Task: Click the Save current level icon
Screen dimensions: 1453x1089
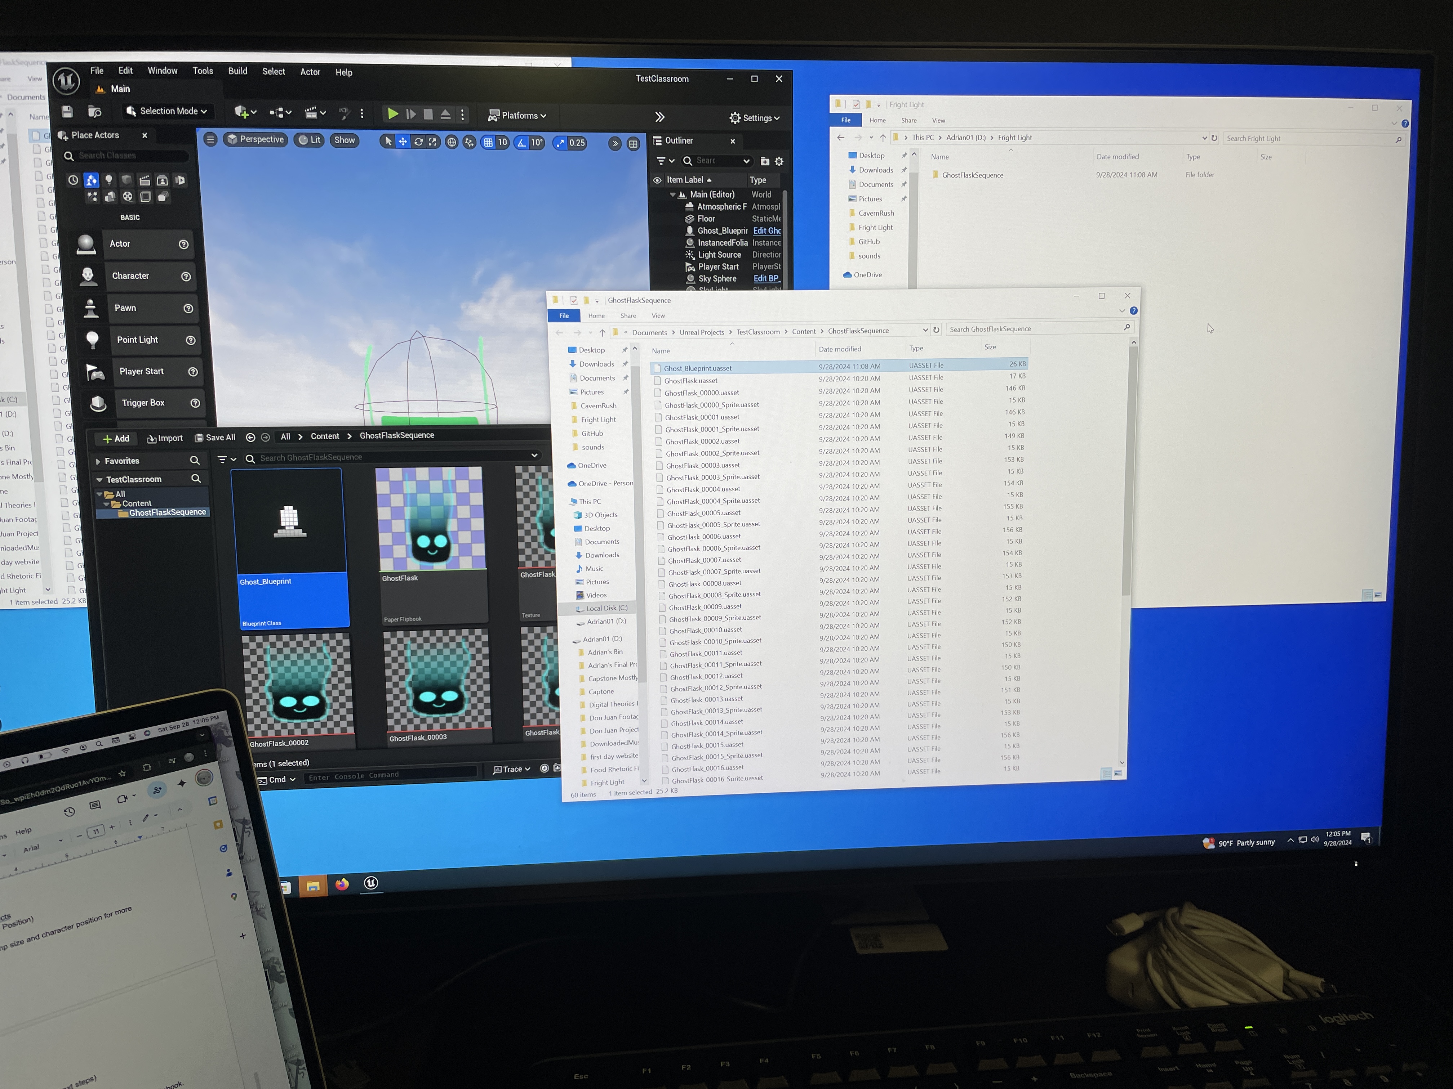Action: tap(67, 112)
